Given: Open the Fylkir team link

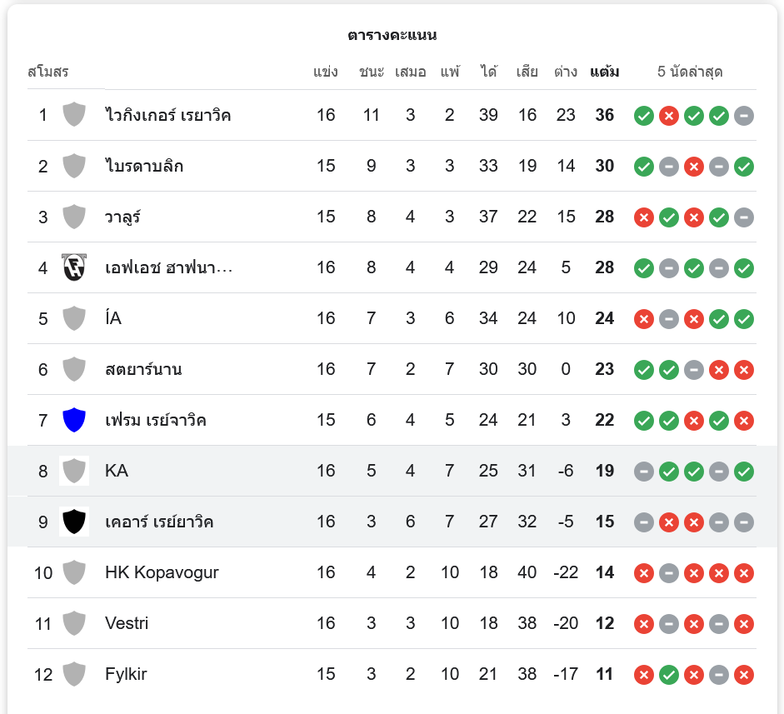Looking at the screenshot, I should tap(126, 674).
